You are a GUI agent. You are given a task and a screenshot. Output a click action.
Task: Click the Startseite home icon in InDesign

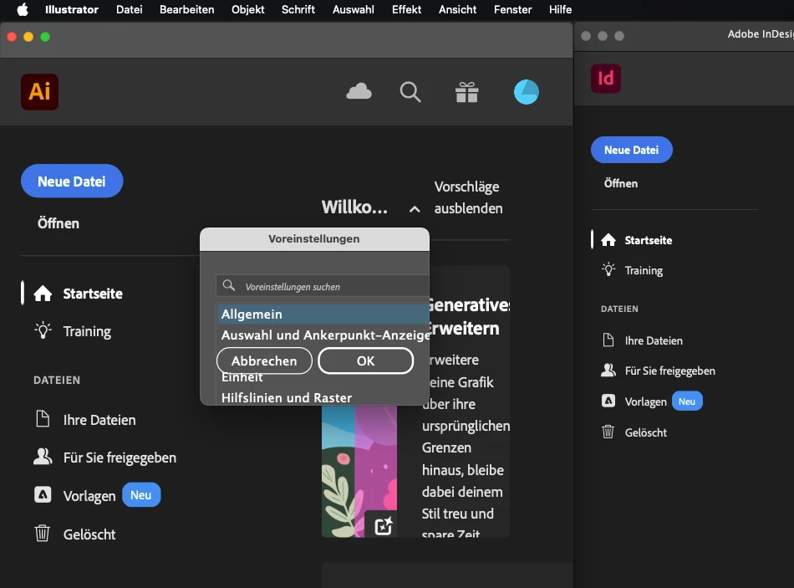pos(608,240)
